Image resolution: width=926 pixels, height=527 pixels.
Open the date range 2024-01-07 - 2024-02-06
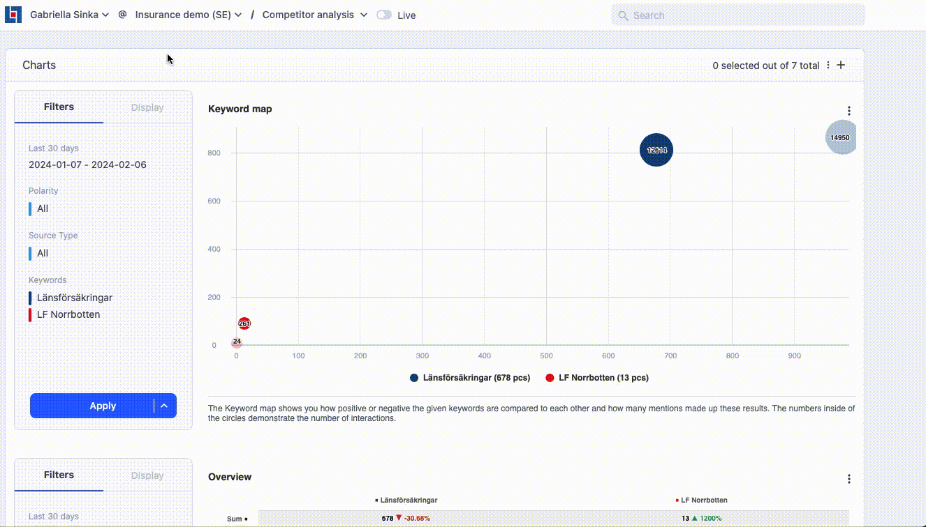(x=87, y=165)
